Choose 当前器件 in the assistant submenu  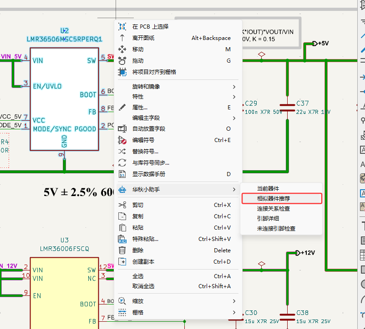268,189
